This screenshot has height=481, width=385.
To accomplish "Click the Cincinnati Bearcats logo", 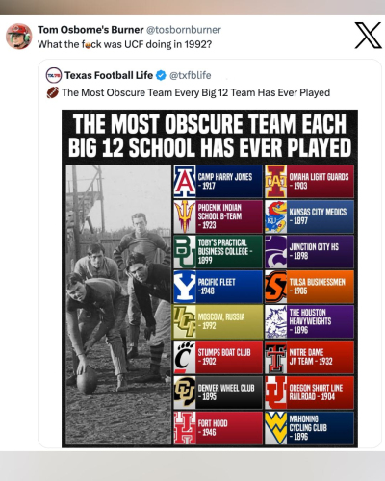I will coord(185,357).
